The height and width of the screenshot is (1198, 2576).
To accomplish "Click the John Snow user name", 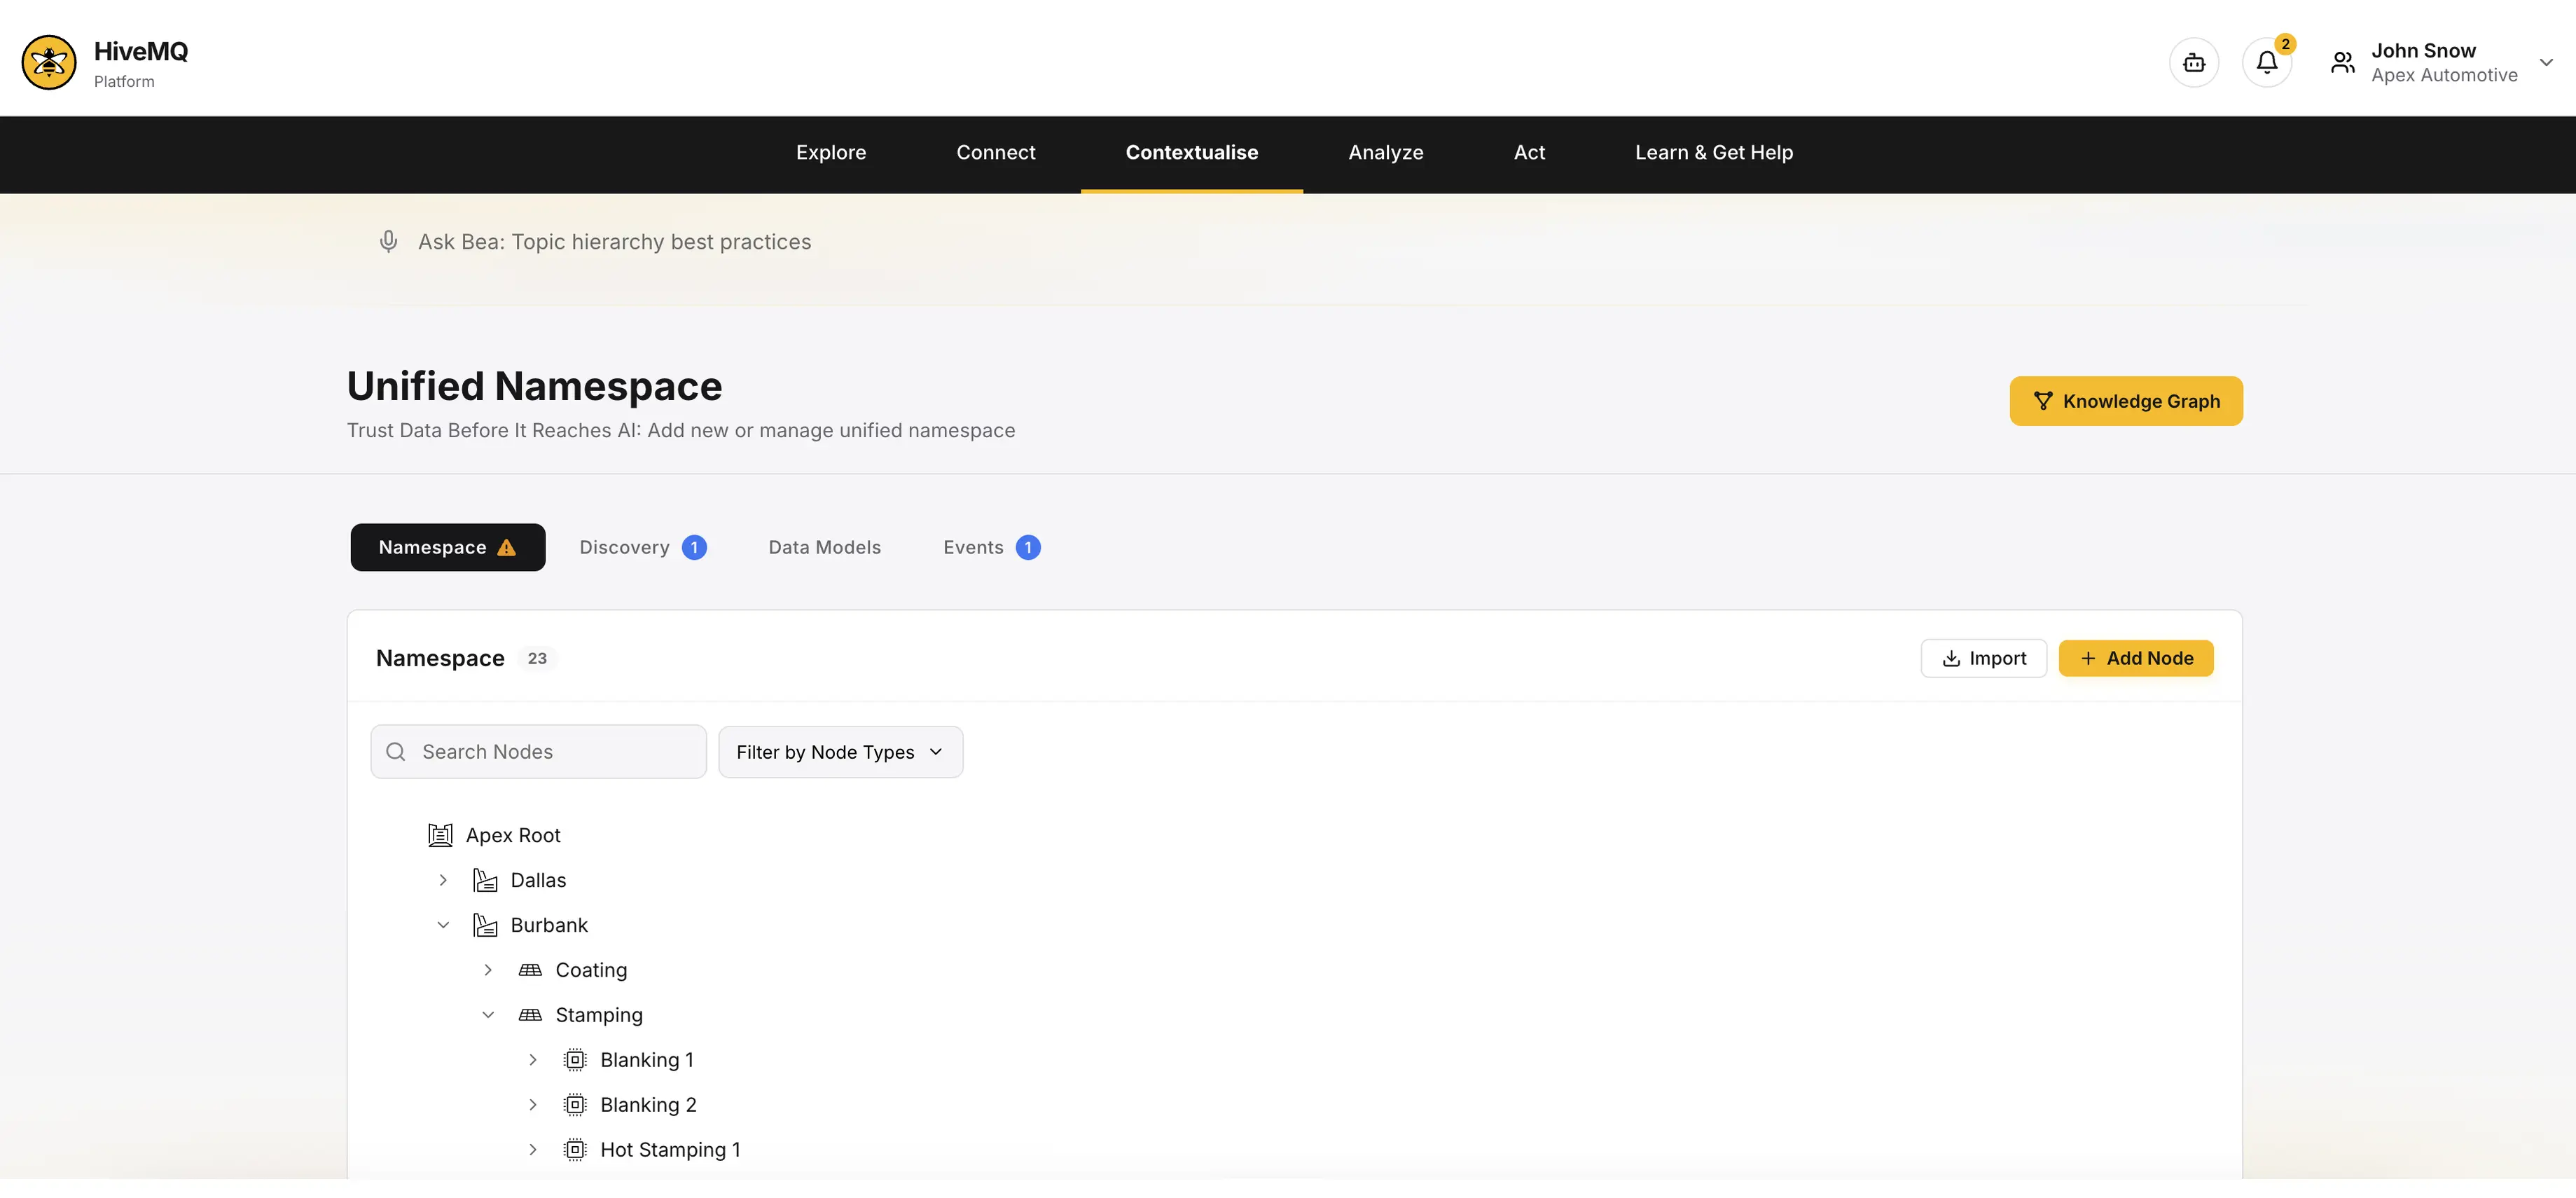I will click(2423, 51).
